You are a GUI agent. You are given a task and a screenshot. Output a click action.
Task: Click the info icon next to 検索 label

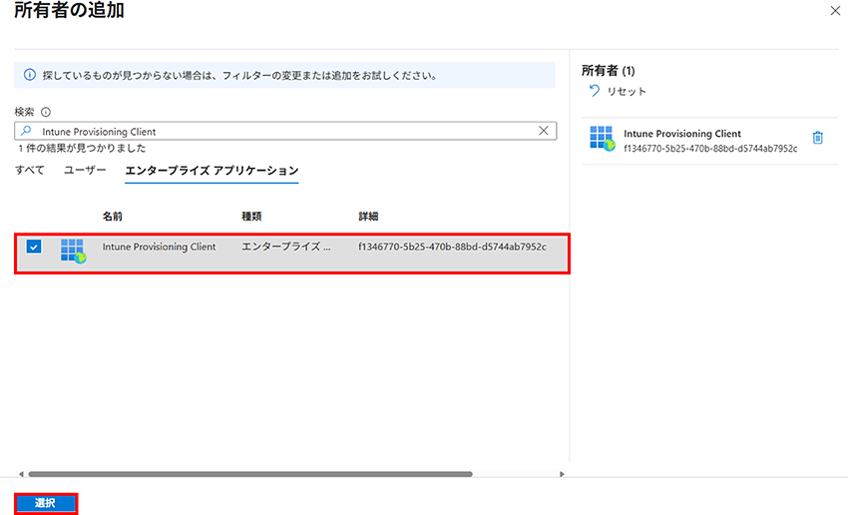[46, 112]
